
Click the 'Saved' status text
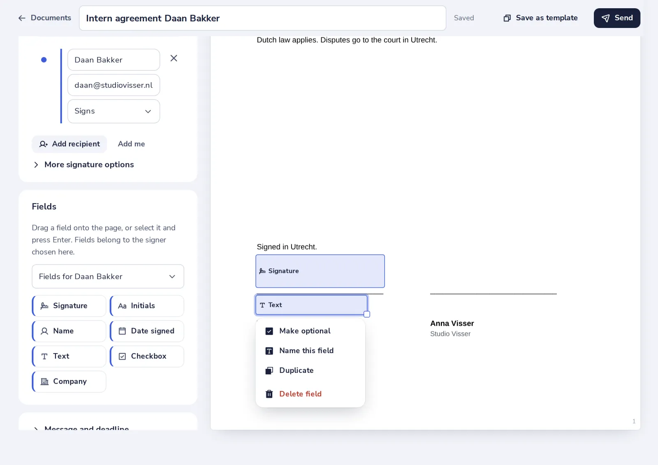point(464,18)
